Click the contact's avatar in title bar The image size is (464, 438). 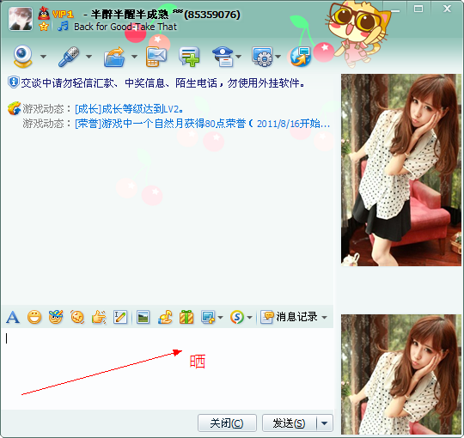pyautogui.click(x=21, y=19)
